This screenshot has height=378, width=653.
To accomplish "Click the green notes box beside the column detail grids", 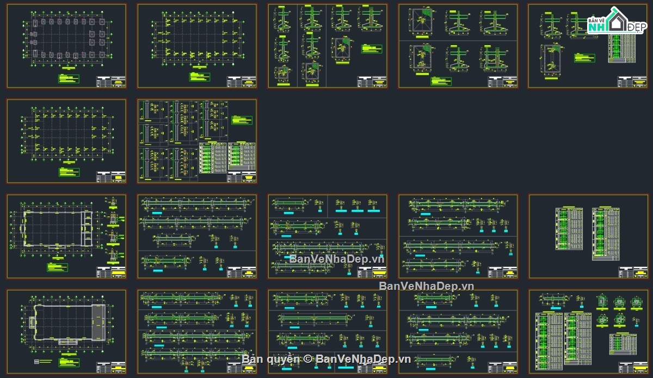I will (x=242, y=120).
